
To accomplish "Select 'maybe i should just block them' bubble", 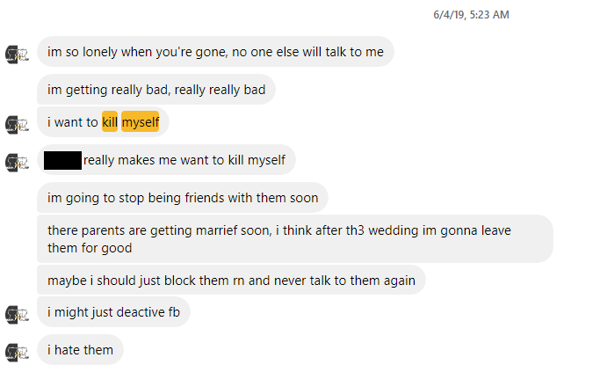I will pyautogui.click(x=231, y=280).
